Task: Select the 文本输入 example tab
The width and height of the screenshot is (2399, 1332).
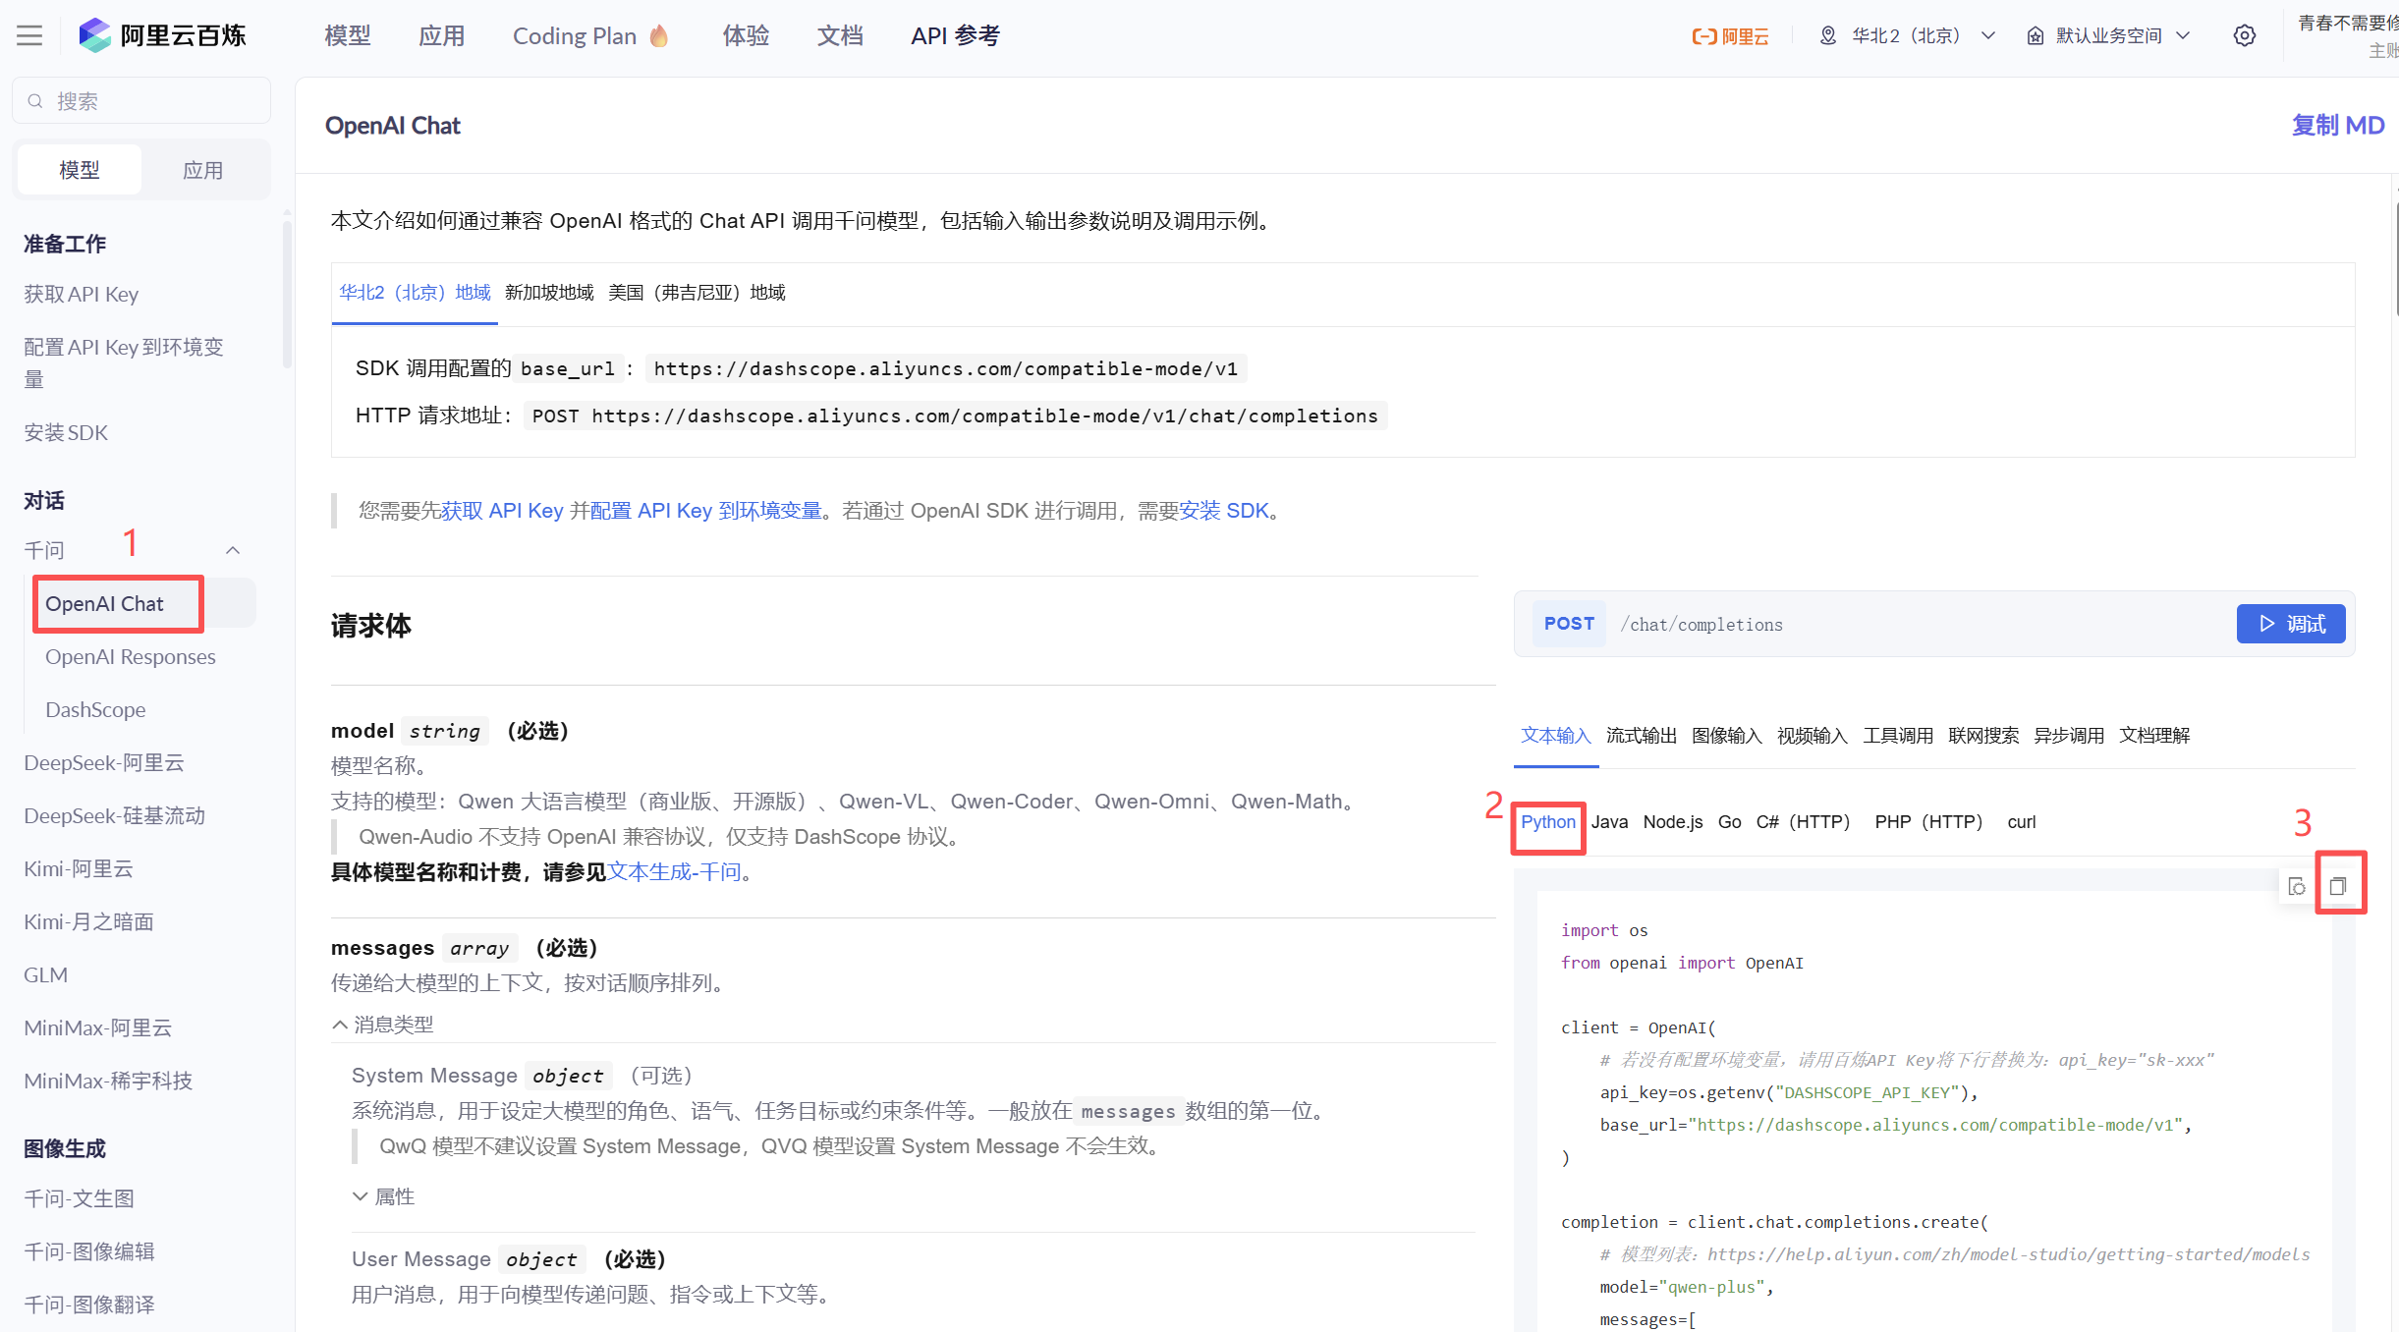Action: pyautogui.click(x=1556, y=736)
